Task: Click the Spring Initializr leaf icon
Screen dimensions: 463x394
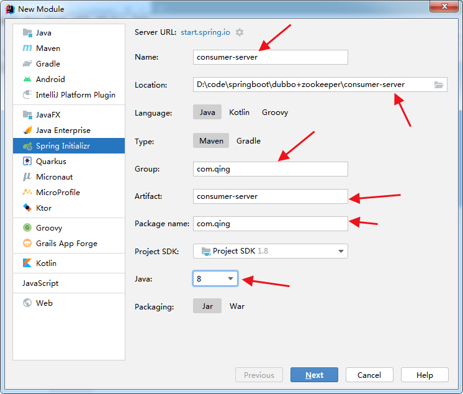Action: click(x=27, y=145)
